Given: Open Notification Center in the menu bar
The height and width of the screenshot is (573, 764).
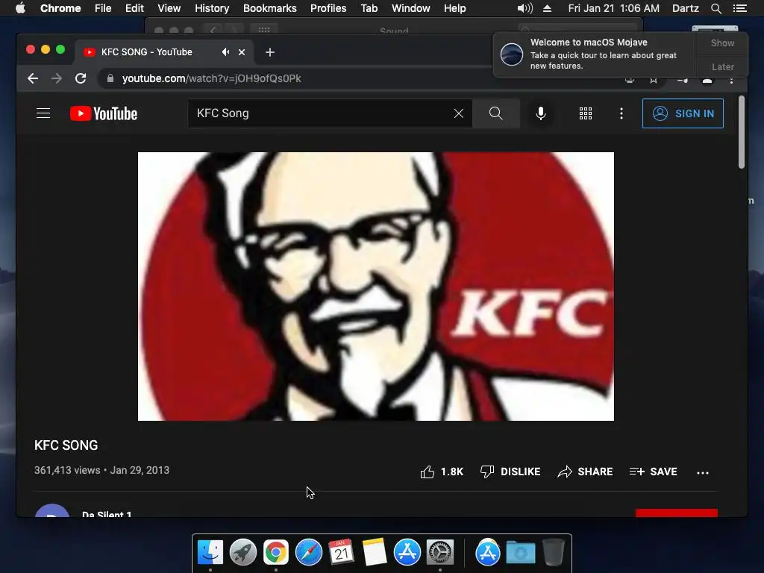Looking at the screenshot, I should click(740, 8).
